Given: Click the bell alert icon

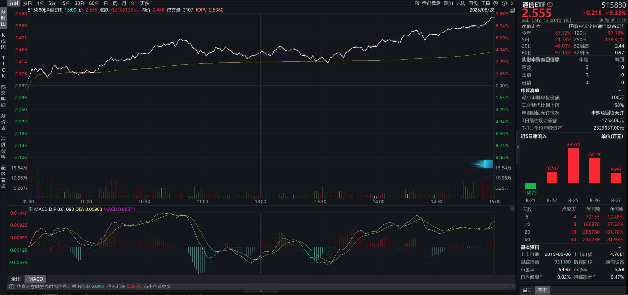Looking at the screenshot, I should coord(619,20).
